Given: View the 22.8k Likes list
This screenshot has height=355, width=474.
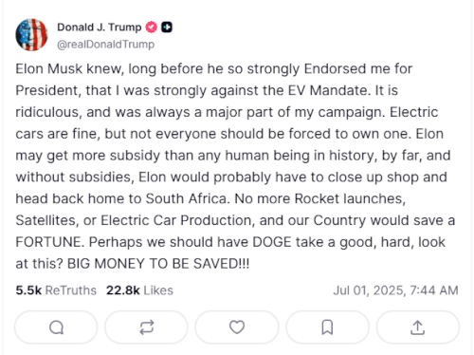Looking at the screenshot, I should (139, 290).
